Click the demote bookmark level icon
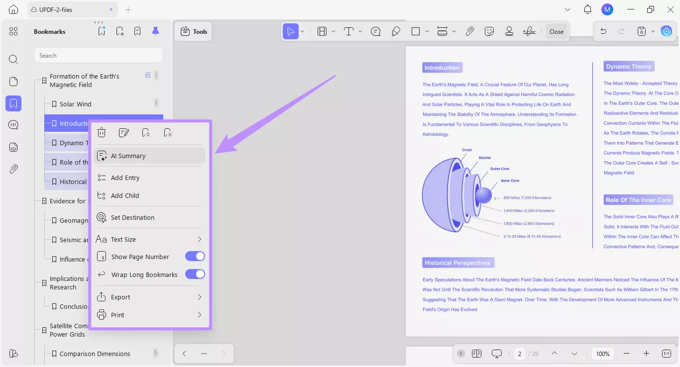The image size is (680, 367). click(x=168, y=132)
